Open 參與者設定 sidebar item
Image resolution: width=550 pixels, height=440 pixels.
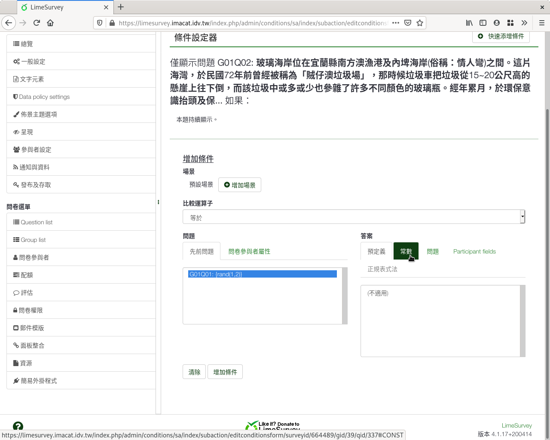[81, 150]
